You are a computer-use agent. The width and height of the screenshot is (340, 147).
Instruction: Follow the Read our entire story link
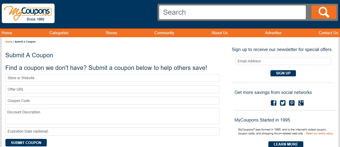(319, 133)
